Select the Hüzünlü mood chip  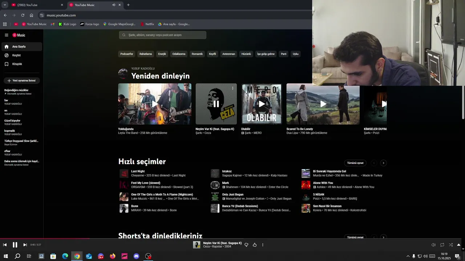[x=246, y=54]
